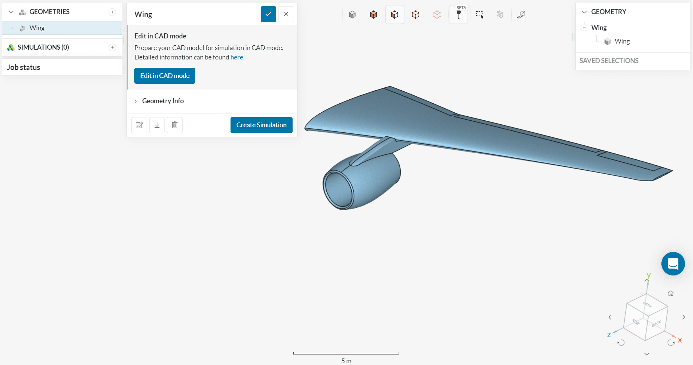Image resolution: width=693 pixels, height=365 pixels.
Task: Click the faded red cube toolbar icon
Action: (437, 14)
